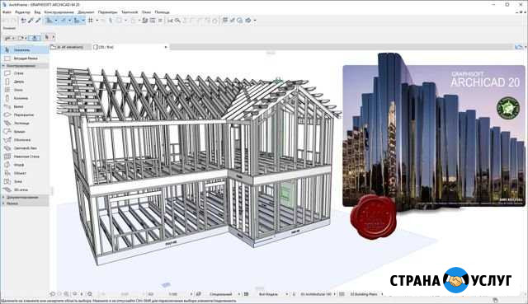Open the Параметры menu
Image resolution: width=528 pixels, height=304 pixels.
pos(107,12)
